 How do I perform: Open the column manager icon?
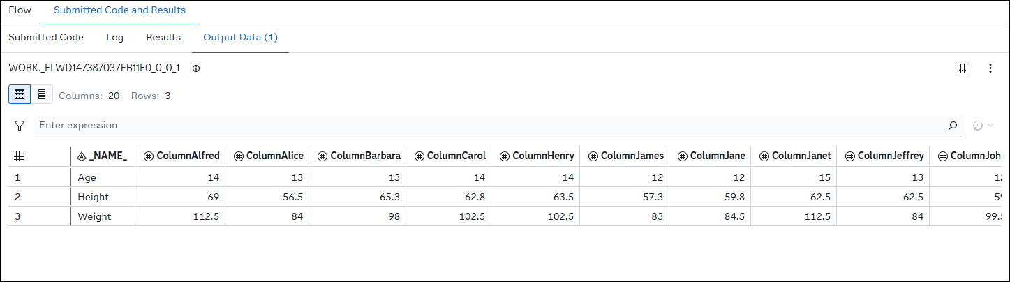pos(963,68)
